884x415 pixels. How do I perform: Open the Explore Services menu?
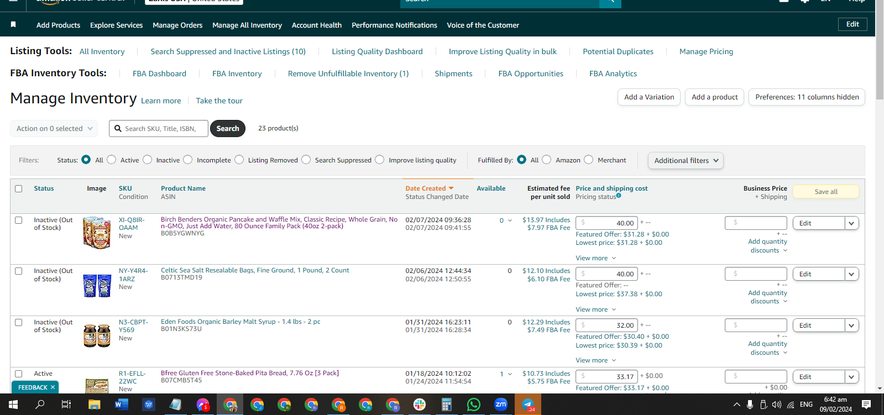pos(117,25)
